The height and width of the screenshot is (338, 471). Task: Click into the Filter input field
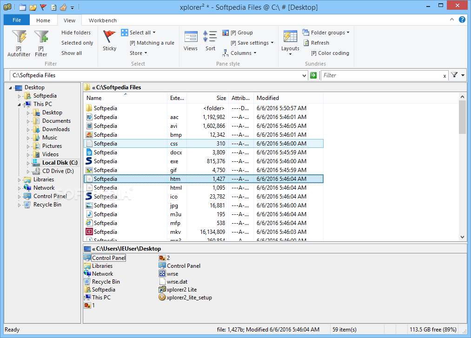click(x=381, y=75)
